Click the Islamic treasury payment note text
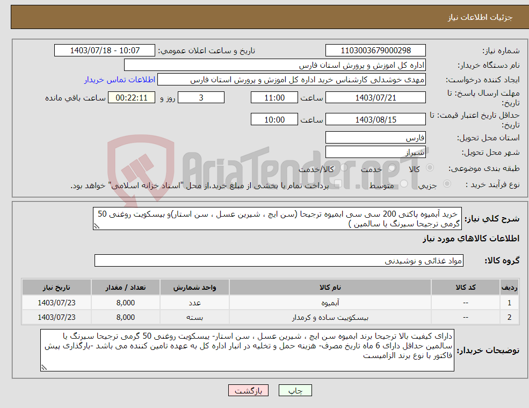 199,185
